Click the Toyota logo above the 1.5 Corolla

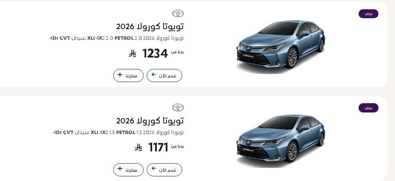178,107
